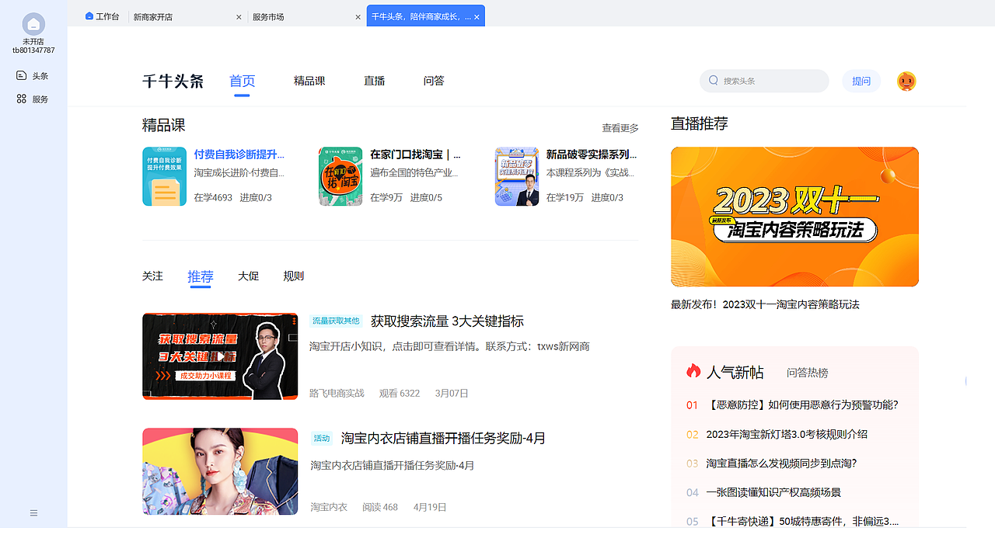This screenshot has width=995, height=559.
Task: Switch to the 服务市场 tab
Action: coord(268,16)
